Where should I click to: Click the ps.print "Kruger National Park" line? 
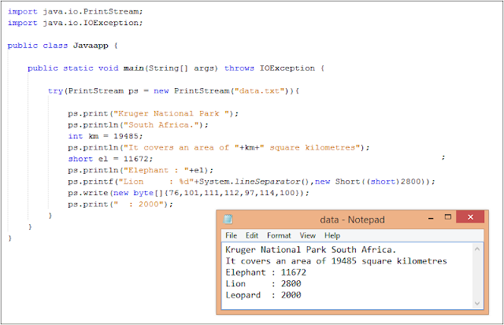(x=153, y=113)
